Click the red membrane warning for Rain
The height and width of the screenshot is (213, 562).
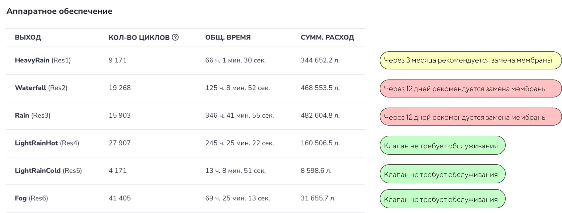coord(470,117)
